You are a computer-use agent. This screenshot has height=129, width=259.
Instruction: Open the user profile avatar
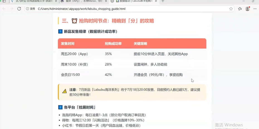(247, 9)
